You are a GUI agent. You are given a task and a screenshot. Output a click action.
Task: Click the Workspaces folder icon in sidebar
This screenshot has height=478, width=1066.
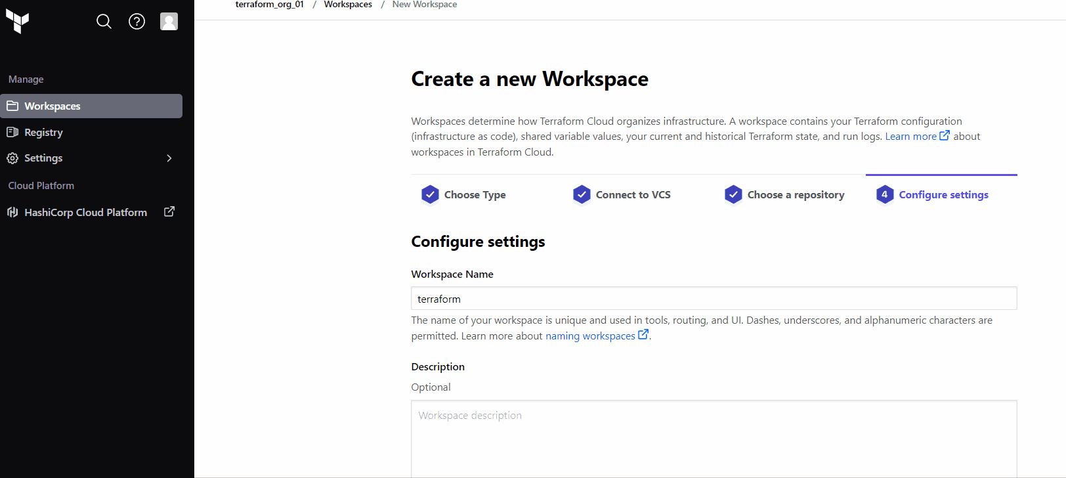pyautogui.click(x=12, y=106)
